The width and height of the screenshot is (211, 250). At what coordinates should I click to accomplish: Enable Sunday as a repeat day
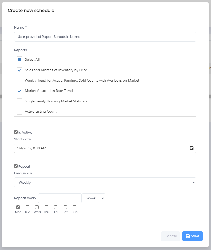[74, 207]
